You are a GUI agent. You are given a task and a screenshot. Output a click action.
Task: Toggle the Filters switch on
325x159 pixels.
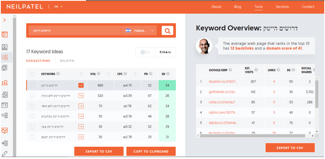point(145,52)
